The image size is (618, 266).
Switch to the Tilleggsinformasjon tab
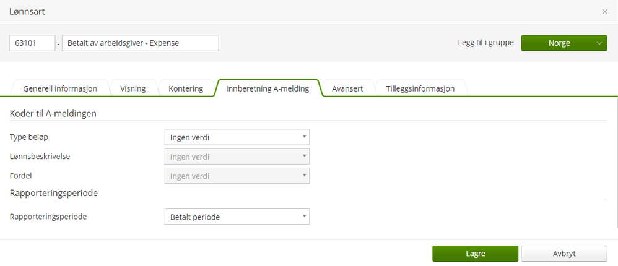point(420,88)
